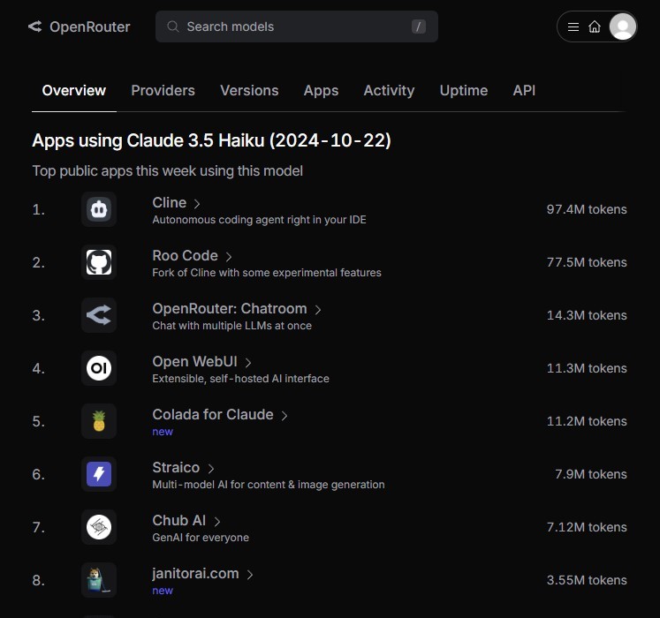This screenshot has height=618, width=660.
Task: Switch to the Providers tab
Action: (163, 90)
